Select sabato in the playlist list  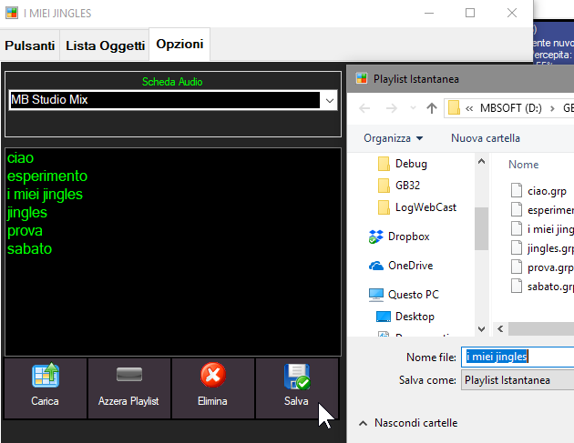[30, 249]
